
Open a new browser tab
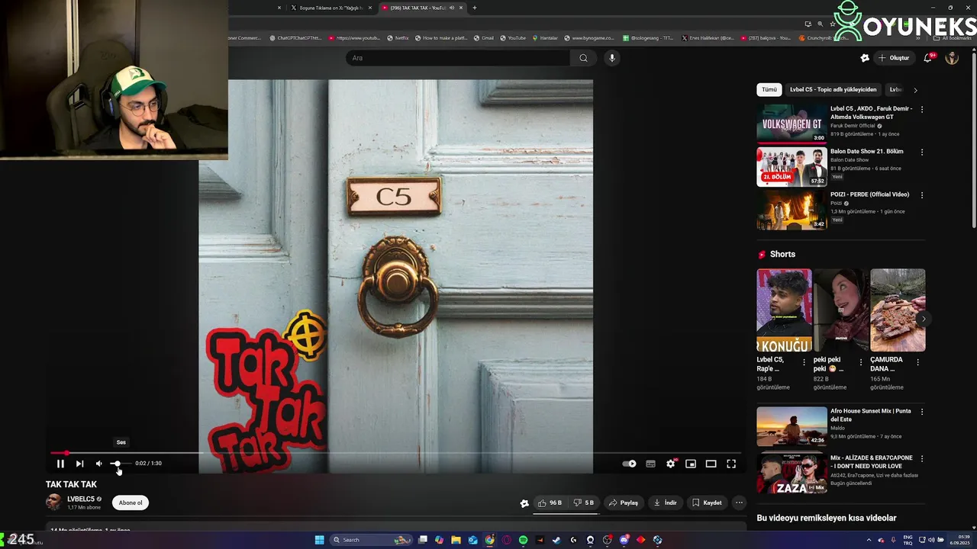tap(475, 8)
